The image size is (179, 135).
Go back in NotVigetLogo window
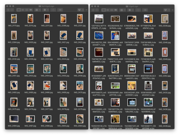tap(8, 10)
